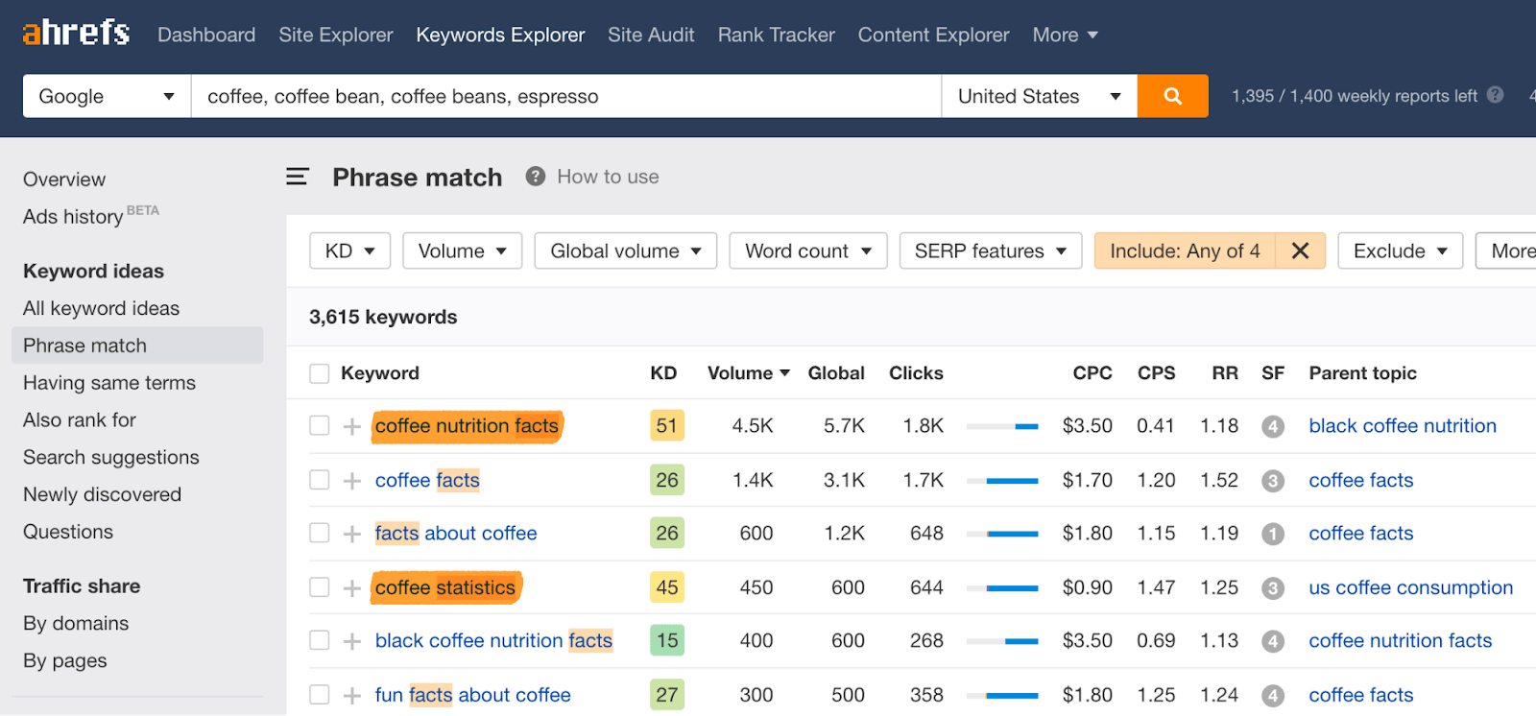The height and width of the screenshot is (716, 1536).
Task: Tick the select-all checkbox in Keyword header
Action: (x=320, y=373)
